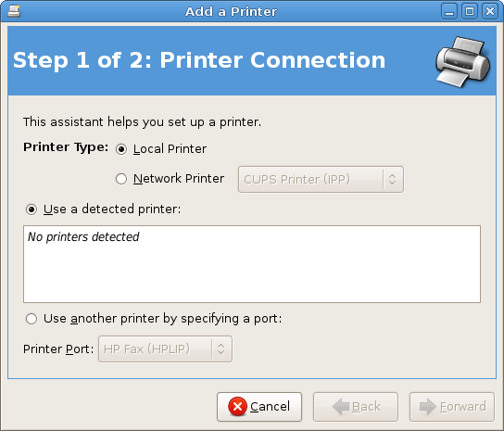Choose the Use a detected printer option
Image resolution: width=504 pixels, height=431 pixels.
tap(31, 209)
